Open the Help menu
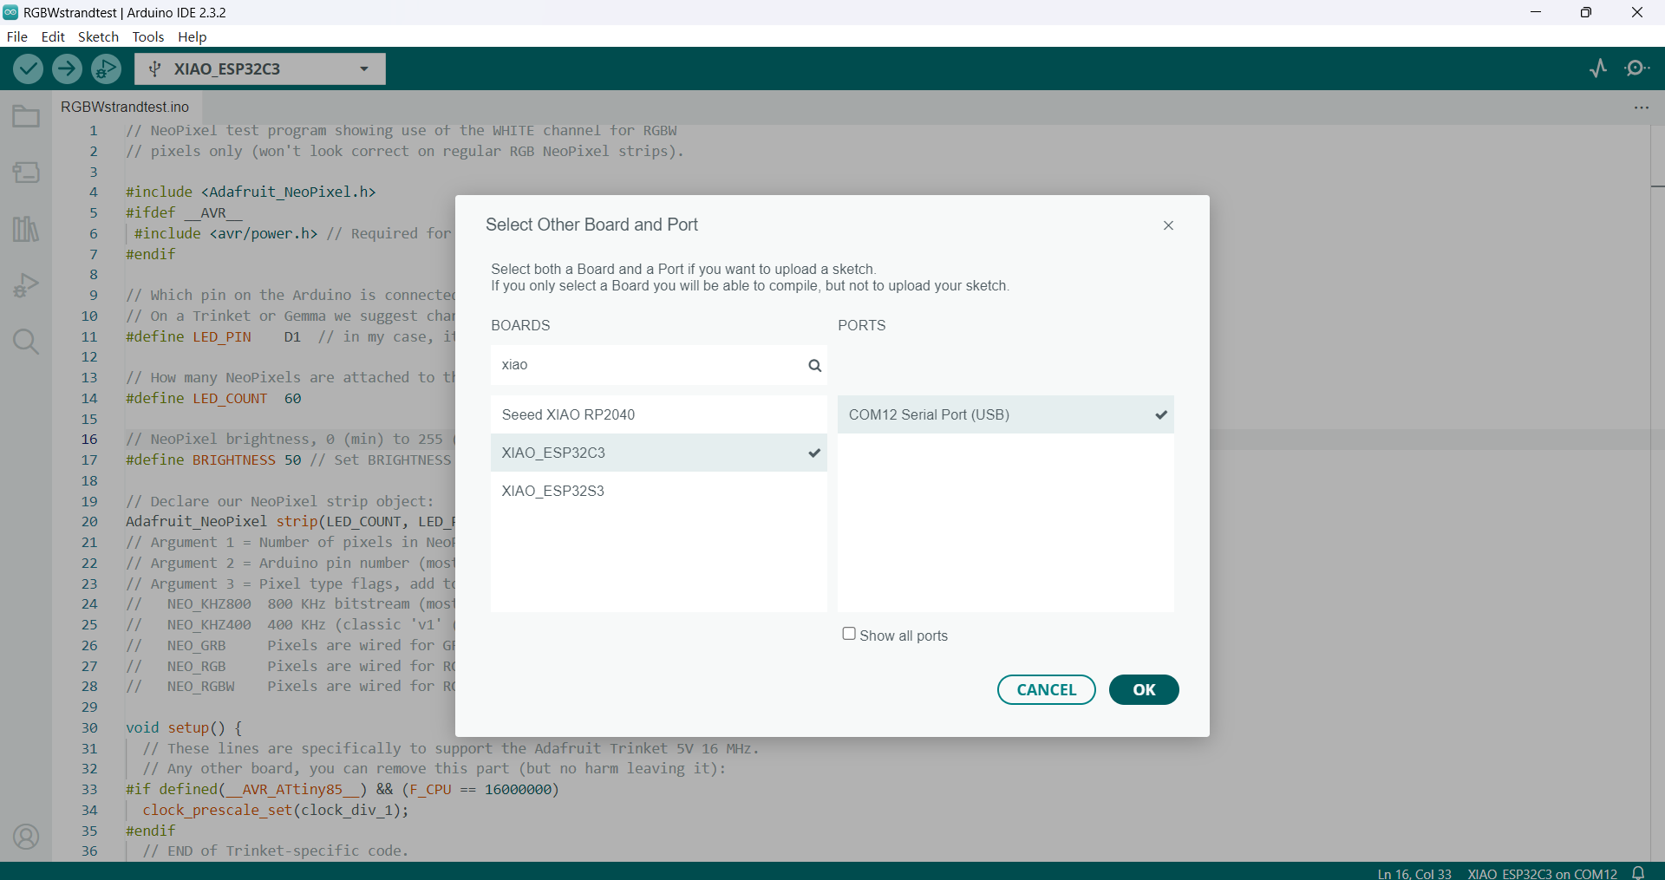 (192, 36)
